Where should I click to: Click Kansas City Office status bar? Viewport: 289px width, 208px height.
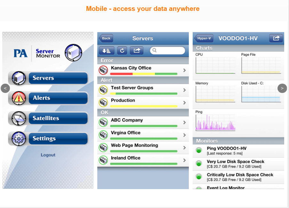[144, 74]
